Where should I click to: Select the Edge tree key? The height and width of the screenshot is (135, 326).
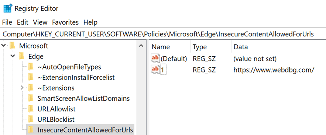pos(36,56)
